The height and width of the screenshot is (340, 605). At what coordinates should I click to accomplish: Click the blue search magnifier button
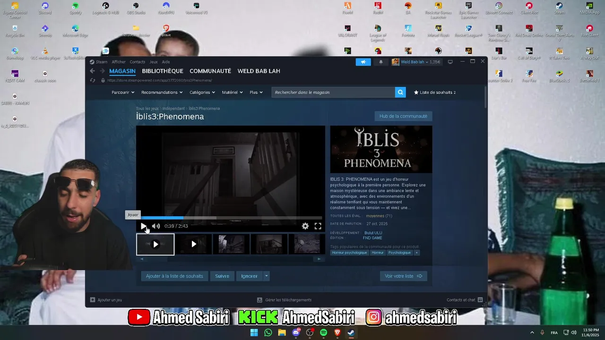click(400, 93)
